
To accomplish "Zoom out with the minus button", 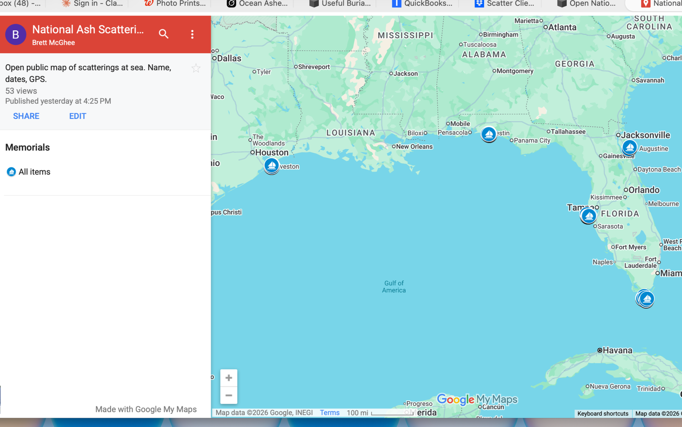I will click(228, 395).
